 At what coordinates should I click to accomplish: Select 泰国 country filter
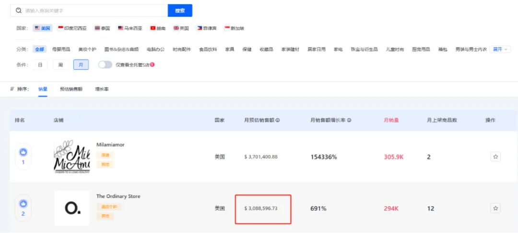coord(102,28)
